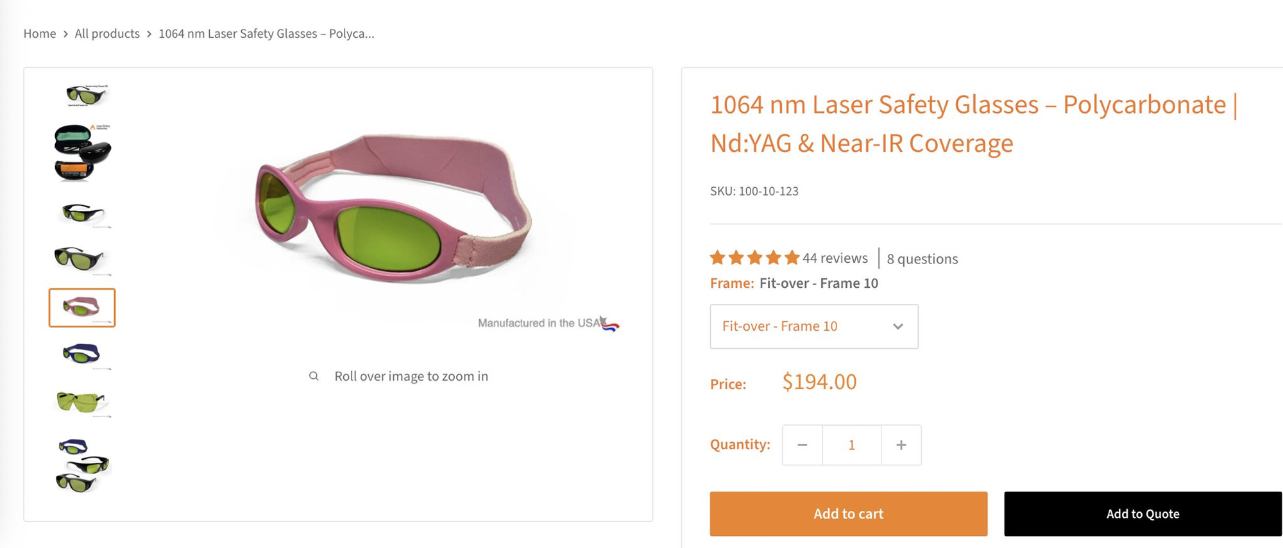Screen dimensions: 1283x548
Task: Click the Add to Quote button
Action: (x=1143, y=513)
